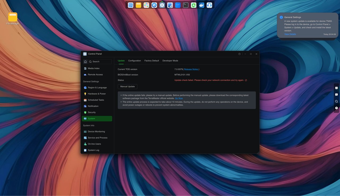Open the blue App Center bag icon
The image size is (340, 196).
pos(178,5)
